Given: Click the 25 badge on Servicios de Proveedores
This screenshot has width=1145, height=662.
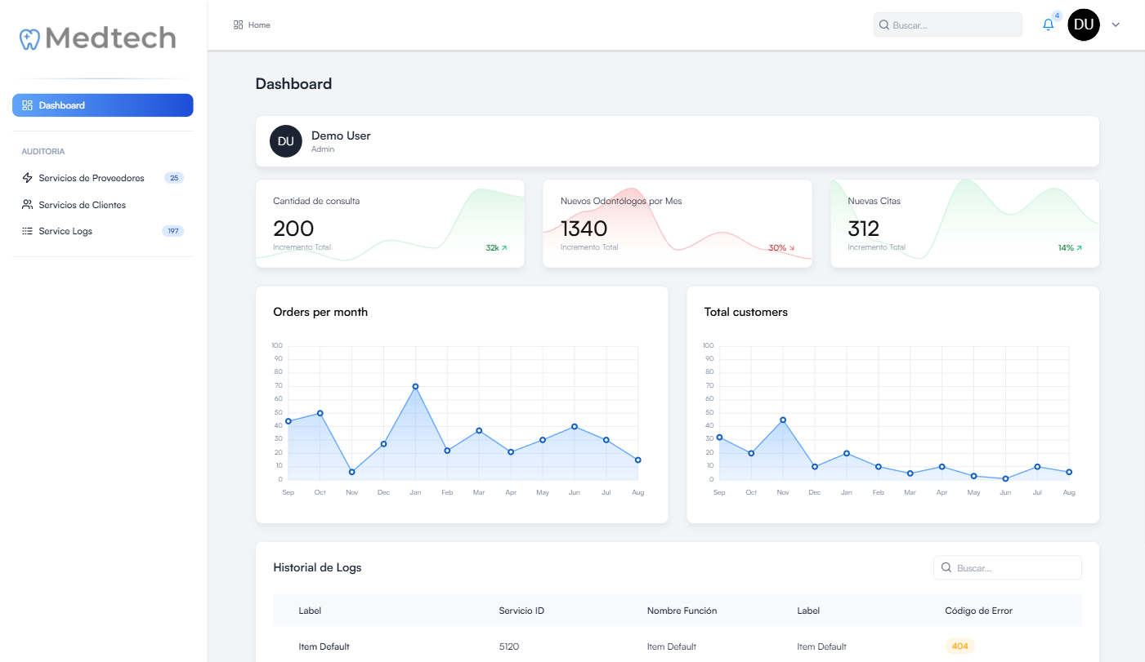Looking at the screenshot, I should coord(174,178).
